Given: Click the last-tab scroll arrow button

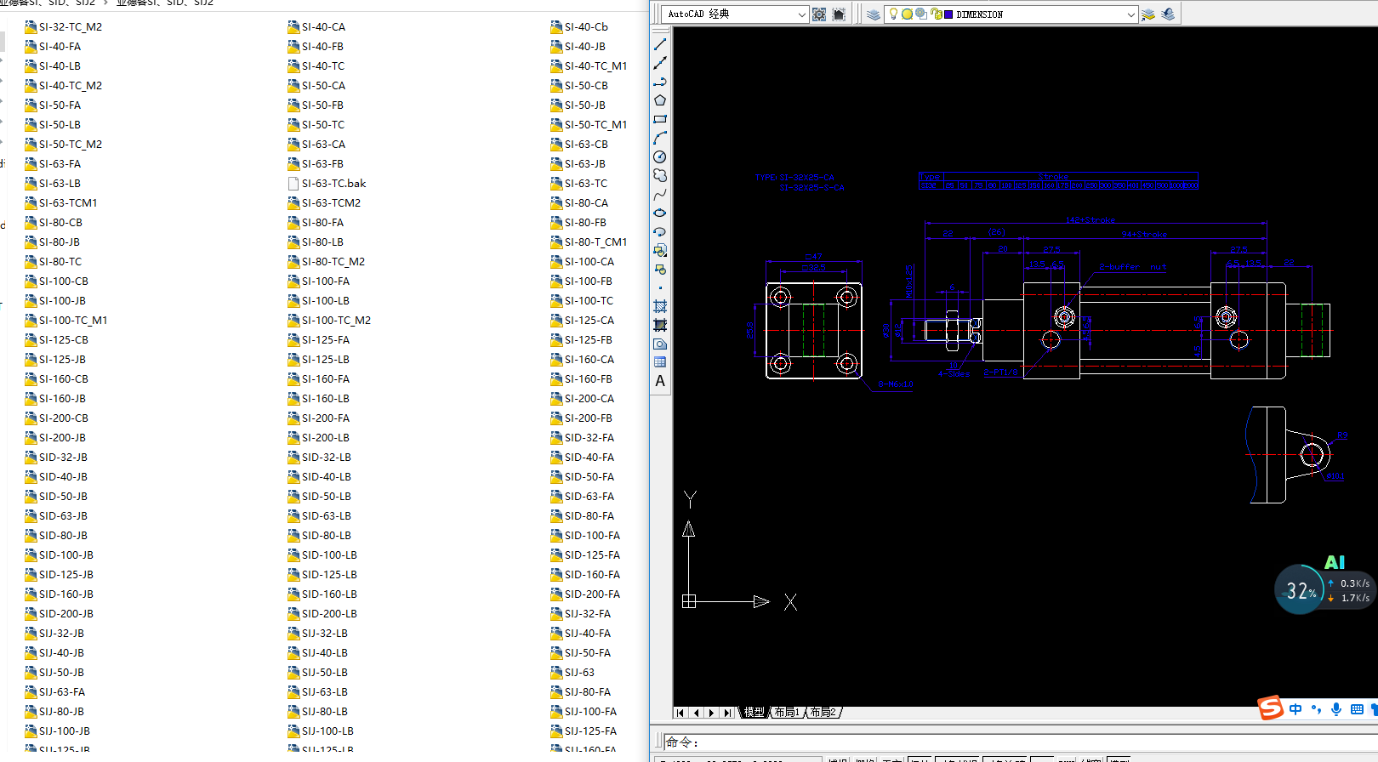Looking at the screenshot, I should pyautogui.click(x=727, y=713).
